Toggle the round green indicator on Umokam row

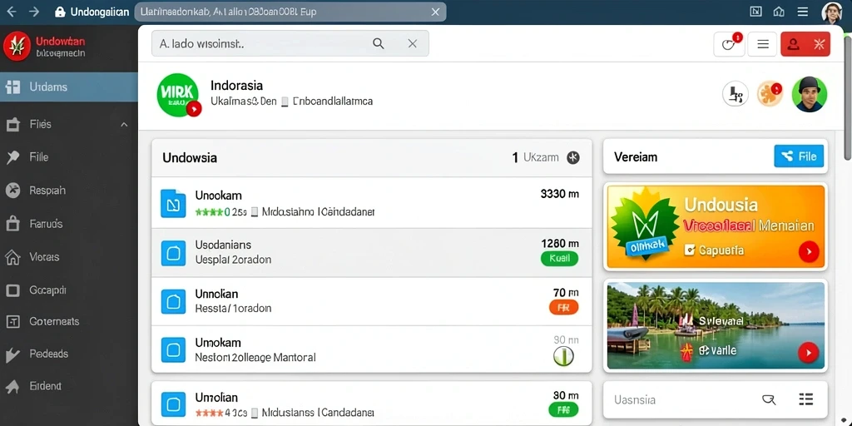click(x=563, y=356)
